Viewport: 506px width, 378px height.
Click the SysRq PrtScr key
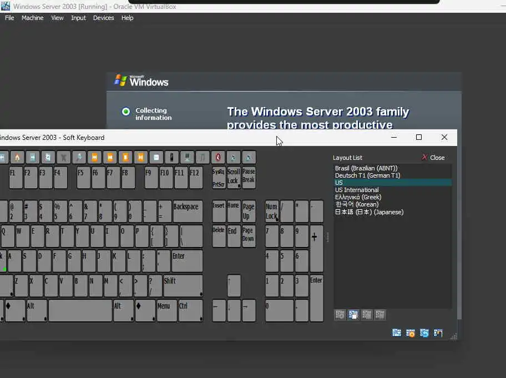coord(219,177)
